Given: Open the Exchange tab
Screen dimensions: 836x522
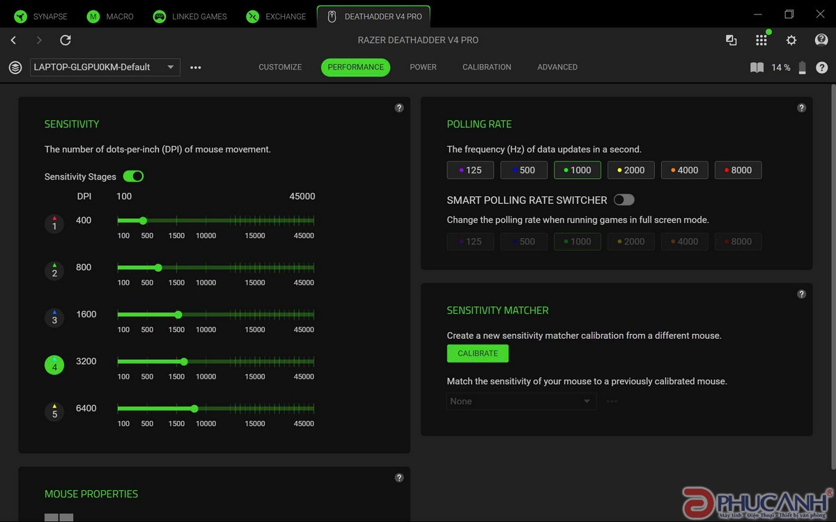Looking at the screenshot, I should (x=277, y=16).
